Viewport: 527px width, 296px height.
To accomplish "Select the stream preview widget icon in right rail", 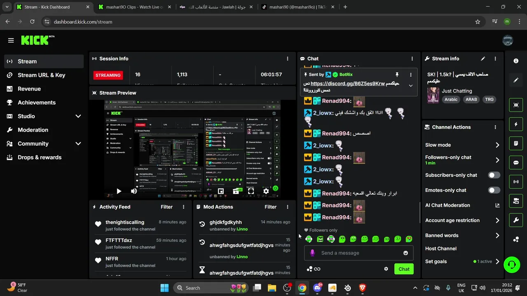I will (516, 105).
